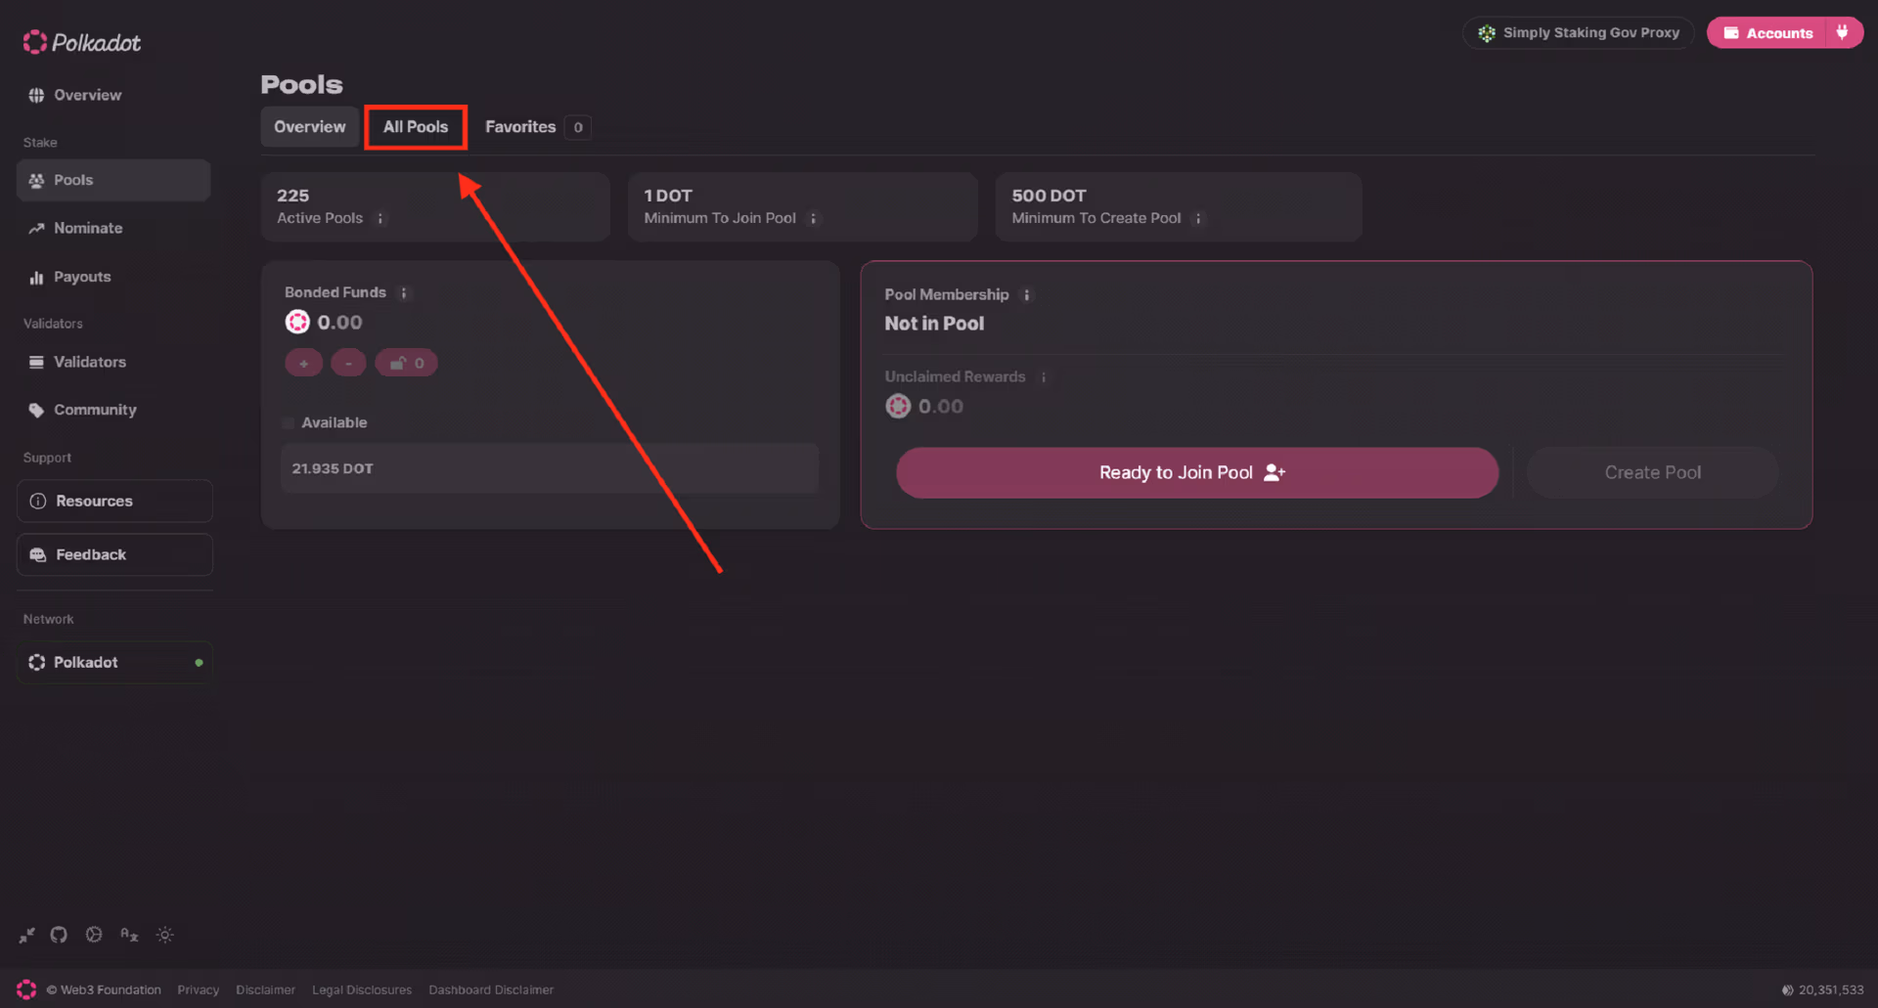Screen dimensions: 1878x1008
Task: Show Minimum To Join Pool info
Action: (x=813, y=219)
